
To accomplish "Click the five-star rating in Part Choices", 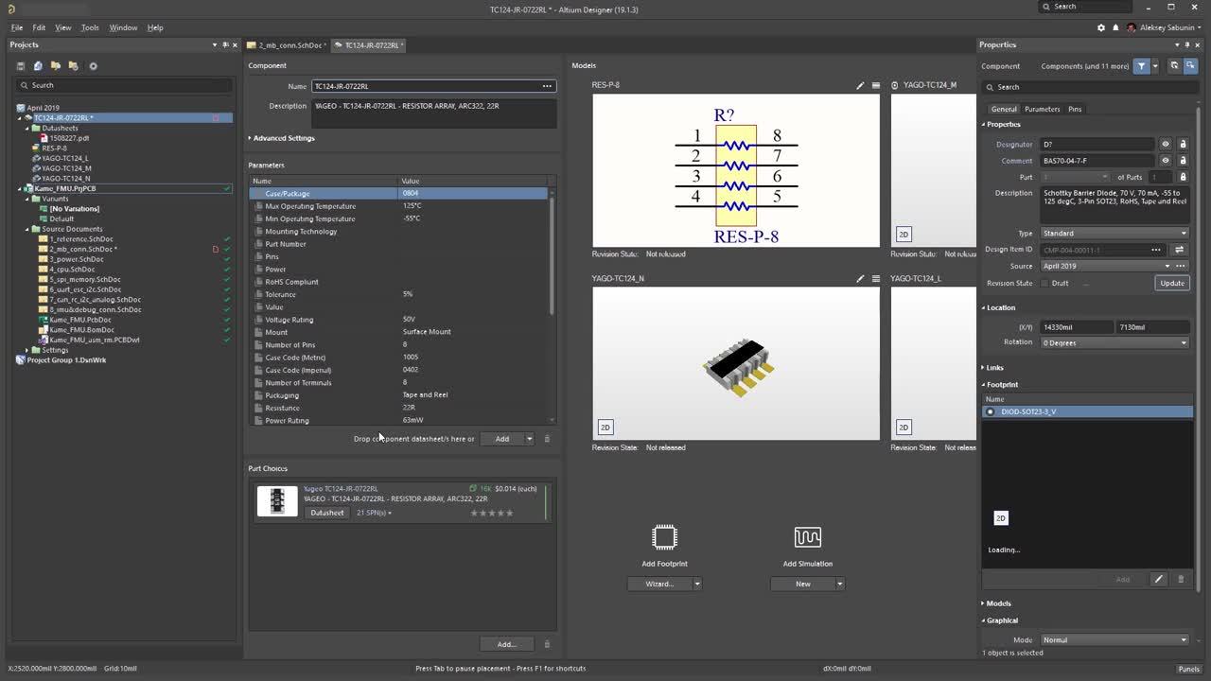I will [492, 513].
